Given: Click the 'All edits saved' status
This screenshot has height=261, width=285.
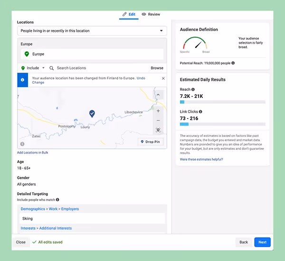Looking at the screenshot, I should tap(47, 242).
